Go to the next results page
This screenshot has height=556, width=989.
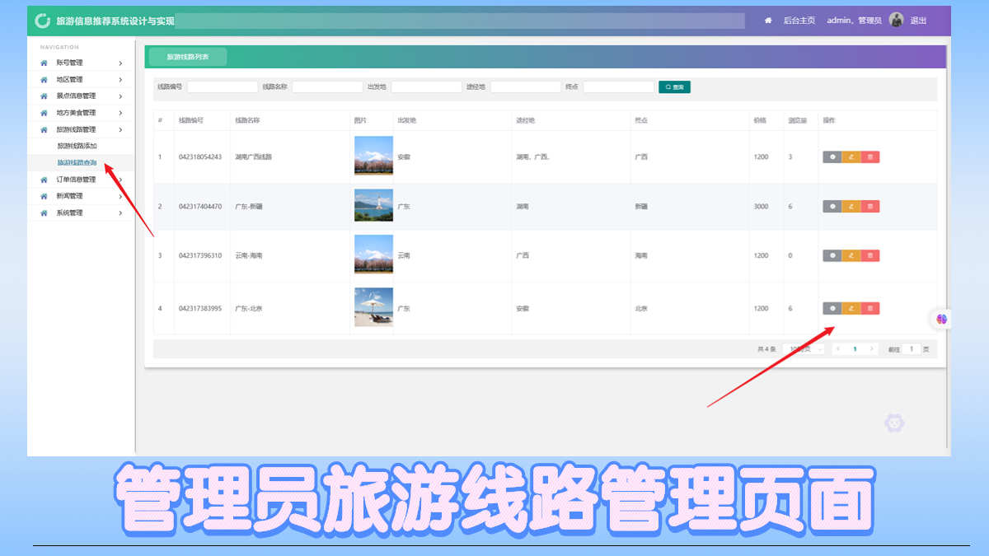872,349
